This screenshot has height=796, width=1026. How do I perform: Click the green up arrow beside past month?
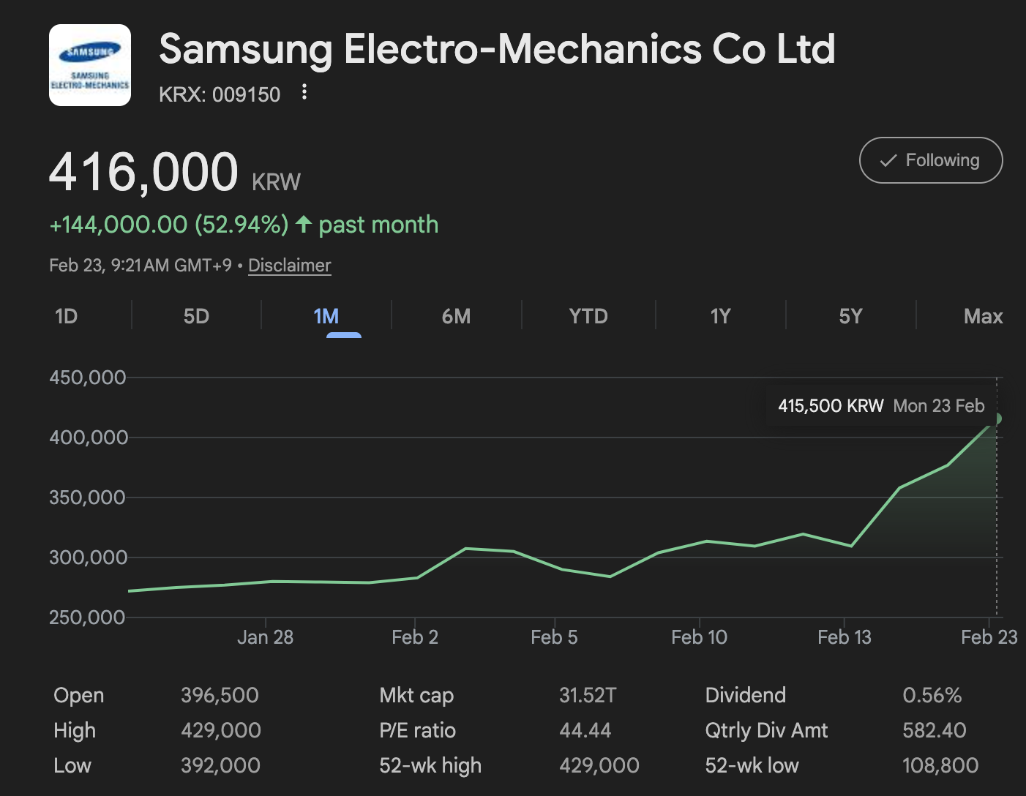[304, 225]
